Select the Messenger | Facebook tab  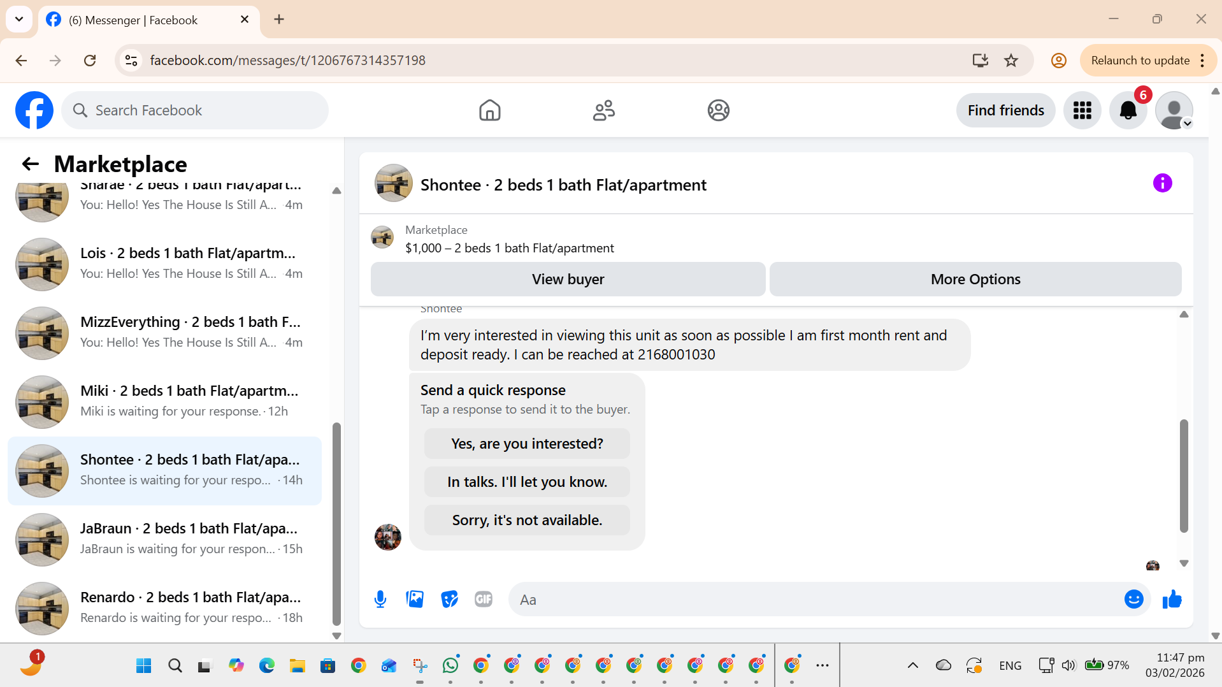click(x=149, y=20)
